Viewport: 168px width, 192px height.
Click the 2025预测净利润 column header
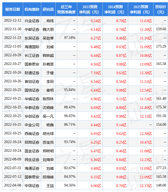(141, 9)
